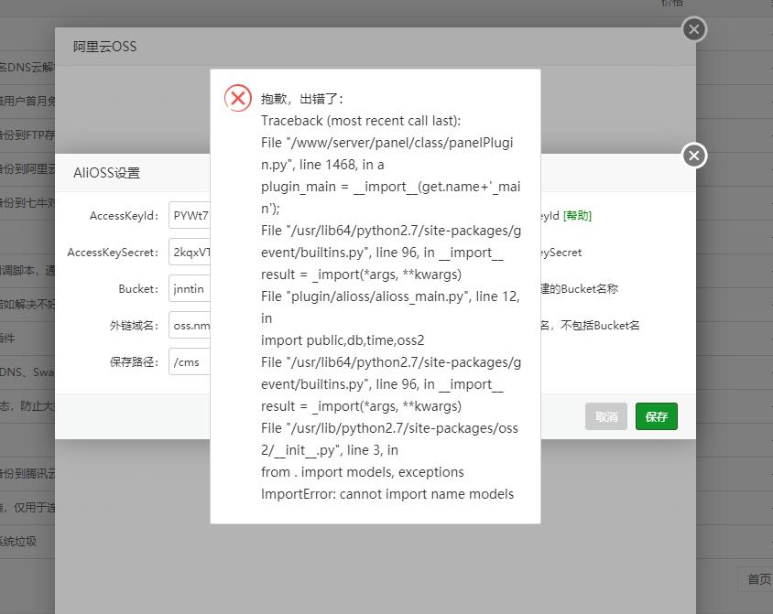Focus the 保存路径 input field containing /cms
This screenshot has height=614, width=773.
[x=190, y=361]
